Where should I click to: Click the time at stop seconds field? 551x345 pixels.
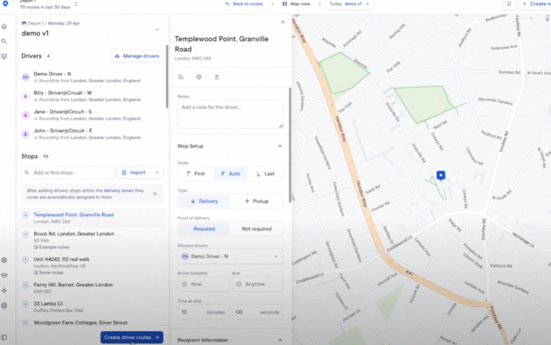click(x=257, y=312)
